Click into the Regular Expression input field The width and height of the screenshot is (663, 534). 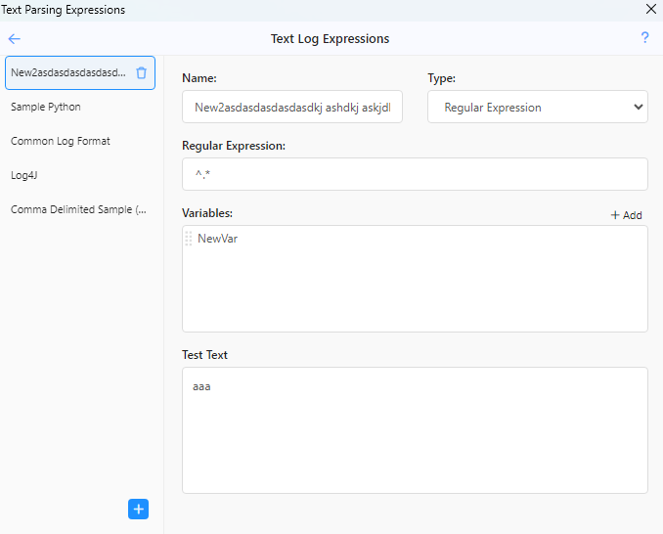(415, 174)
